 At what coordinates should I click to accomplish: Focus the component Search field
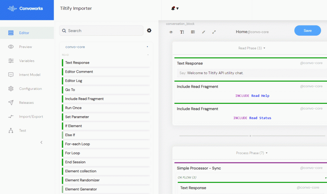pos(101,31)
